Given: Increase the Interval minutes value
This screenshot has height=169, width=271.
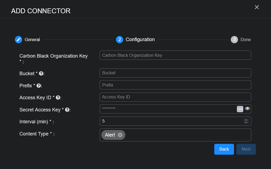Looking at the screenshot, I should pos(246,120).
